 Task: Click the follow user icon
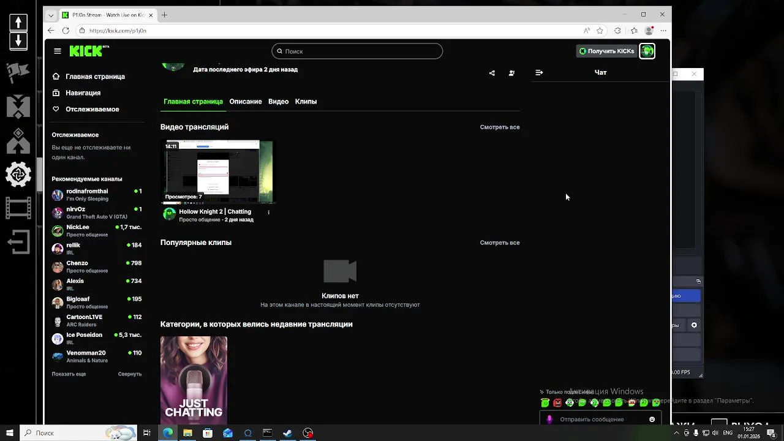pyautogui.click(x=511, y=73)
